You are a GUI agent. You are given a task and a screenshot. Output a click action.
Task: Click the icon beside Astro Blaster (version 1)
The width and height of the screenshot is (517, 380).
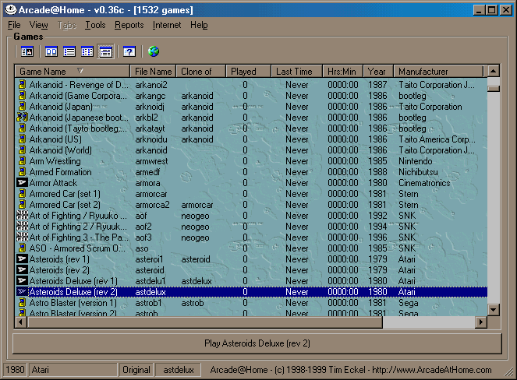[x=22, y=302]
